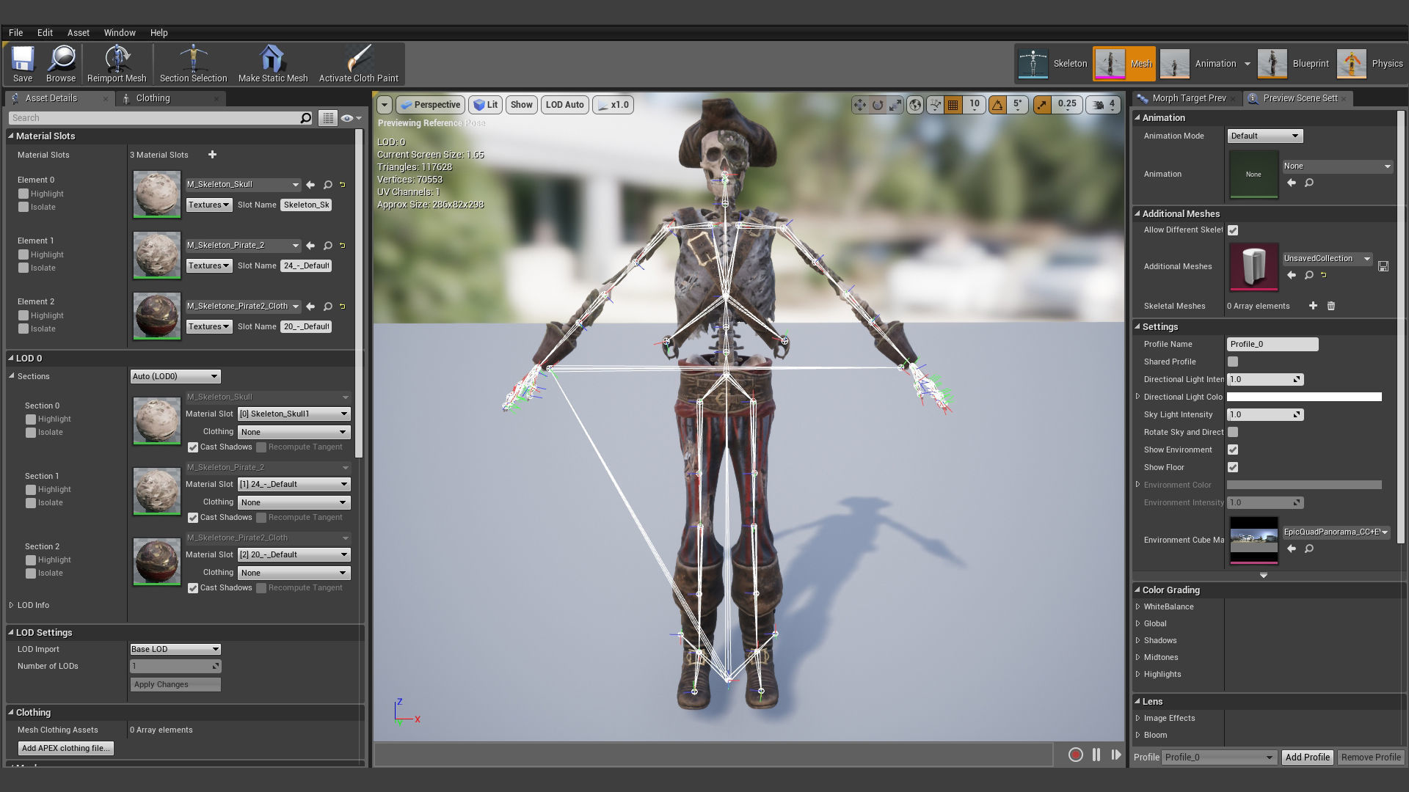Adjust the Directional Light Intensity value
This screenshot has height=792, width=1409.
pos(1264,379)
